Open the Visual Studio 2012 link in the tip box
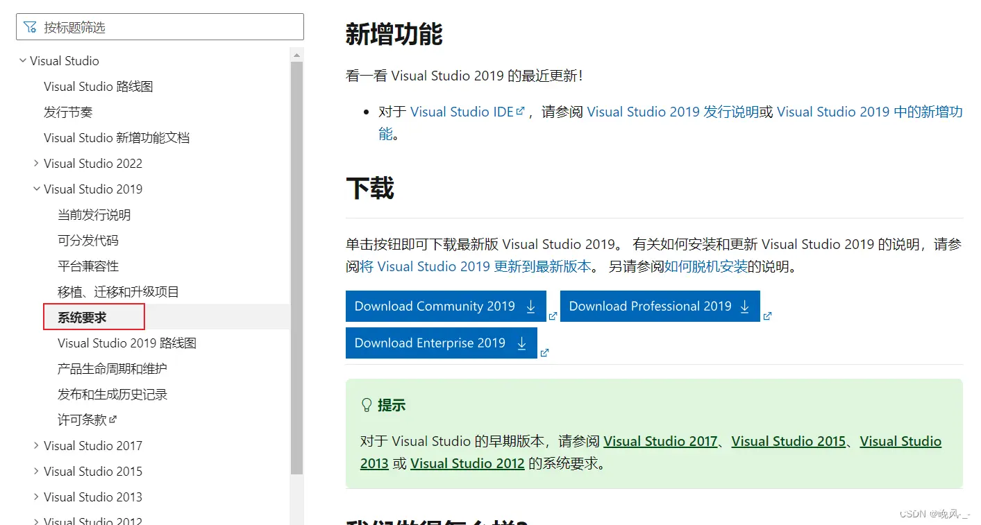This screenshot has height=525, width=981. (x=467, y=463)
